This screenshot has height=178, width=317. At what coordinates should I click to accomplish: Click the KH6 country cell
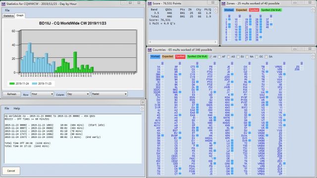232,115
